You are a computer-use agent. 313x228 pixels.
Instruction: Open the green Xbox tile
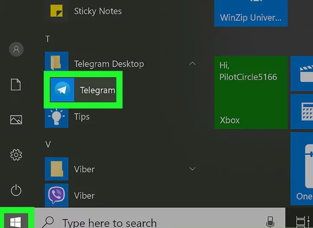tap(250, 92)
